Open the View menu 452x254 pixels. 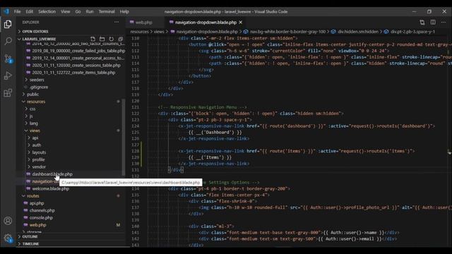point(66,11)
